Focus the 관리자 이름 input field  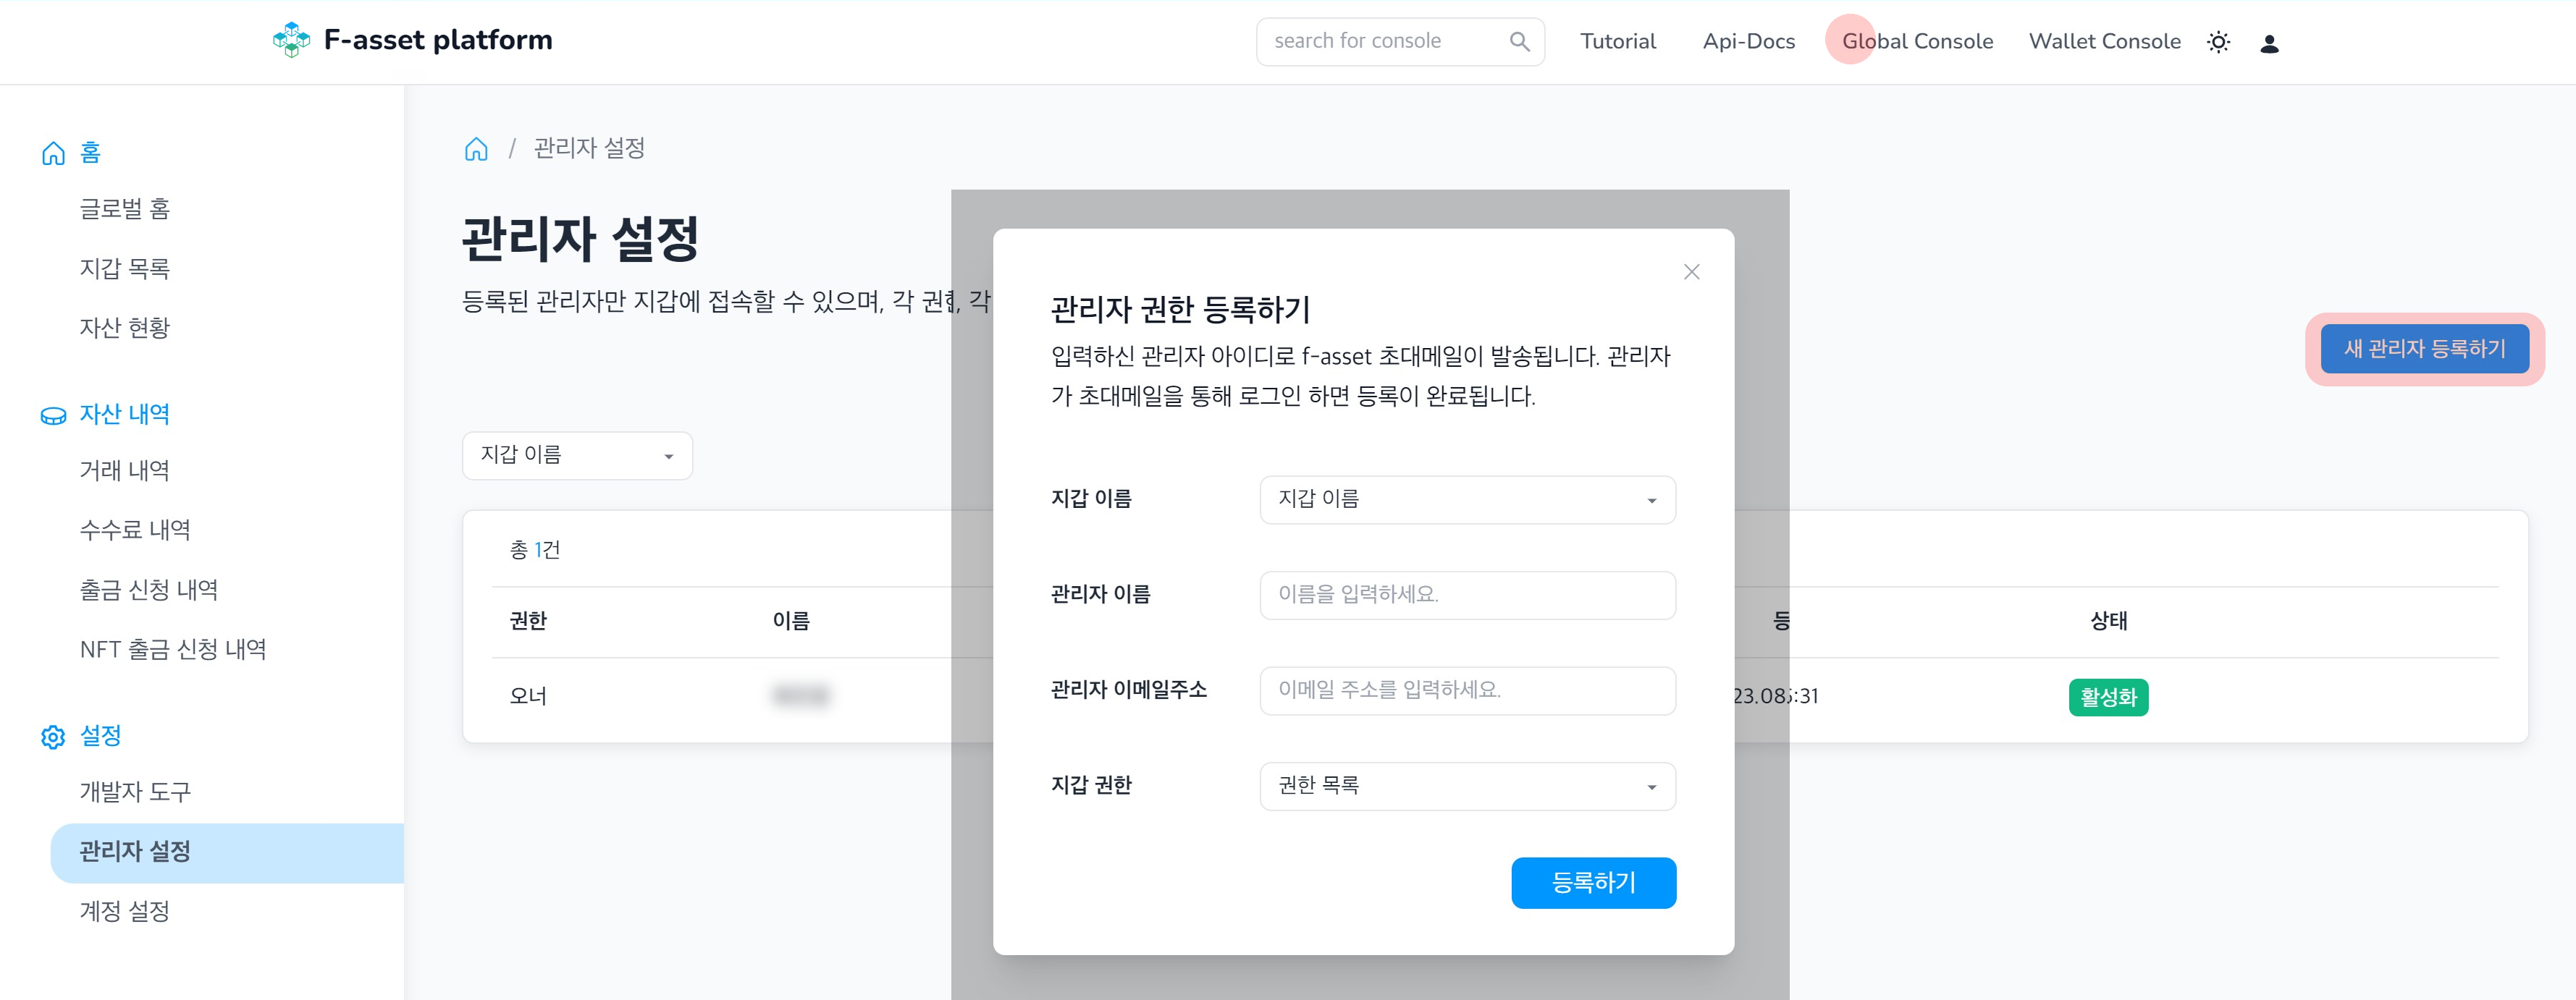coord(1467,596)
